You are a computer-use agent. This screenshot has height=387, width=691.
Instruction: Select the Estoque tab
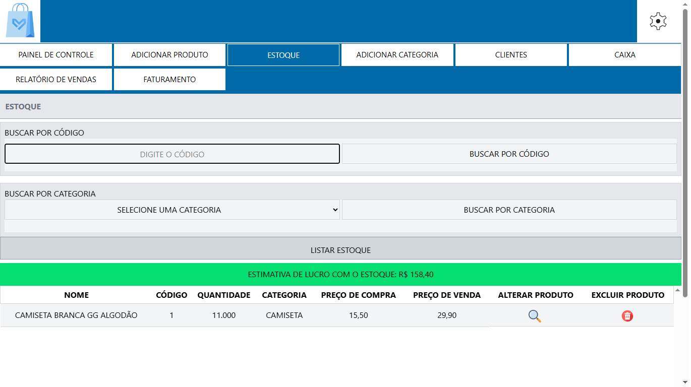283,55
